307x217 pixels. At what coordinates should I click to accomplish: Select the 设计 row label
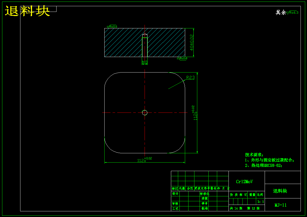(175, 194)
